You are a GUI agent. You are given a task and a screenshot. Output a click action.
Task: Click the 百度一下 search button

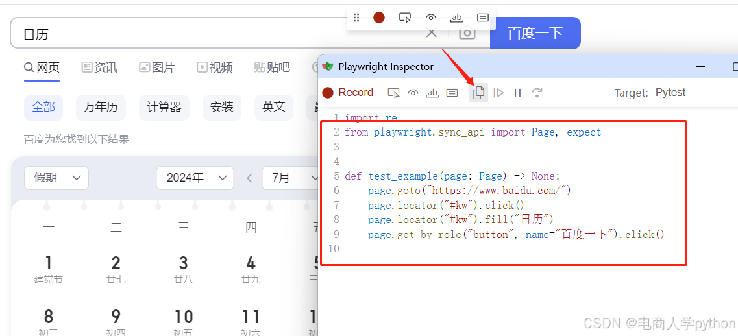point(535,33)
